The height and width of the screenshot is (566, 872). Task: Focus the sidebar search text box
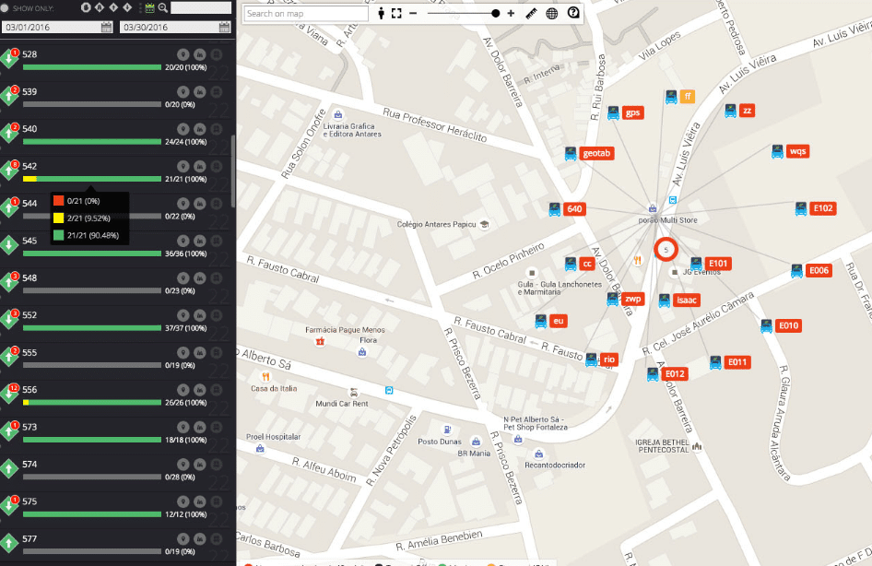point(201,7)
